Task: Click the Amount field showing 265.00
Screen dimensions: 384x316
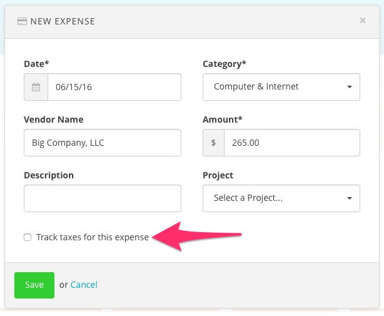Action: click(292, 143)
